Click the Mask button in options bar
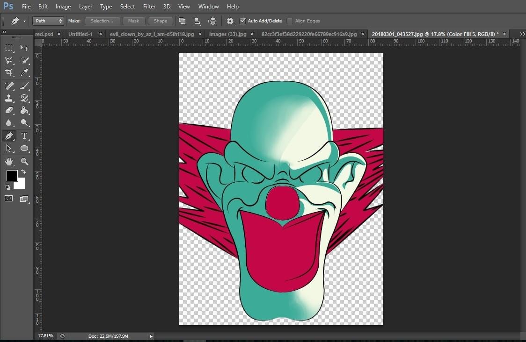The height and width of the screenshot is (342, 526). 134,21
